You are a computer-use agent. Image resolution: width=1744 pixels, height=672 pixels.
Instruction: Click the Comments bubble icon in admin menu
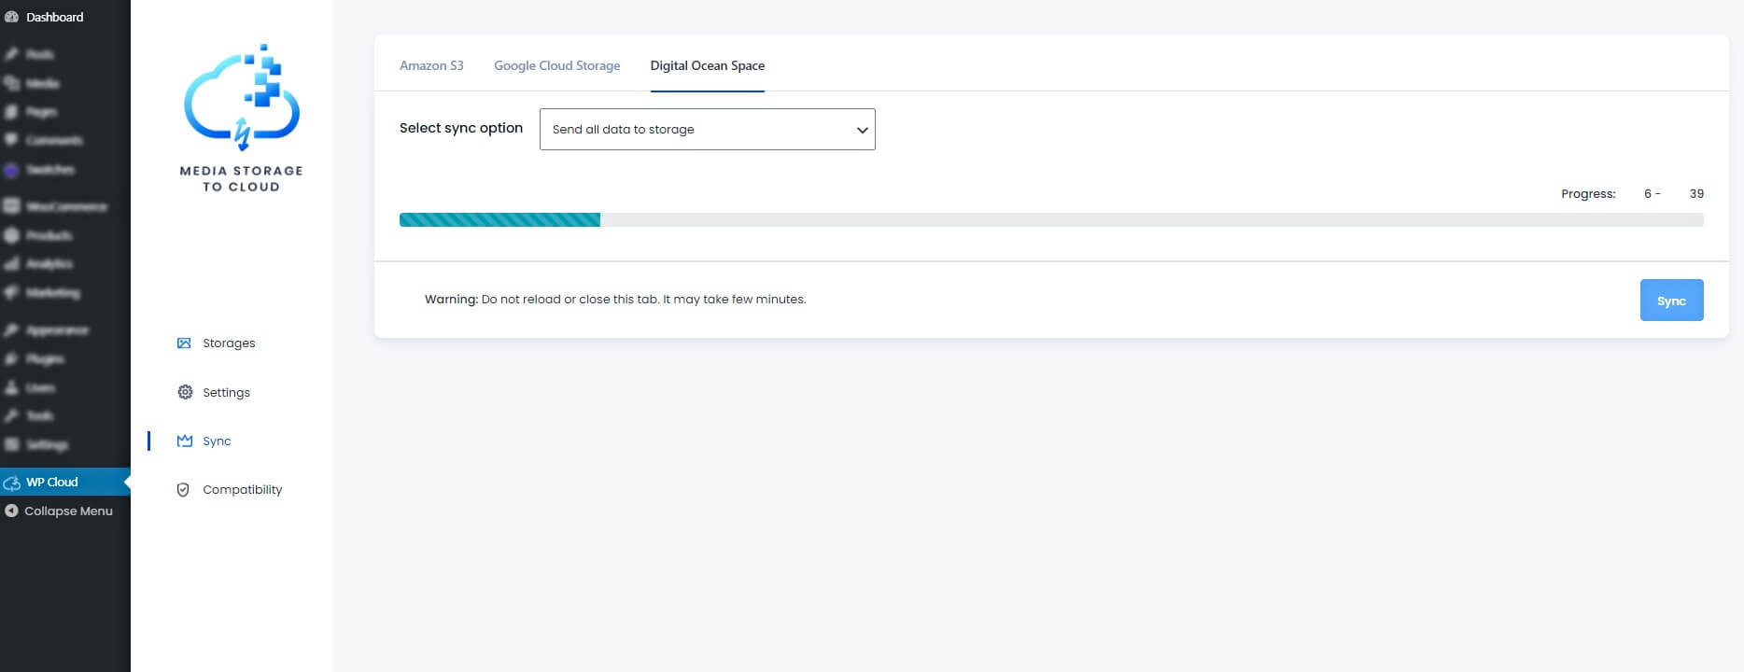11,140
